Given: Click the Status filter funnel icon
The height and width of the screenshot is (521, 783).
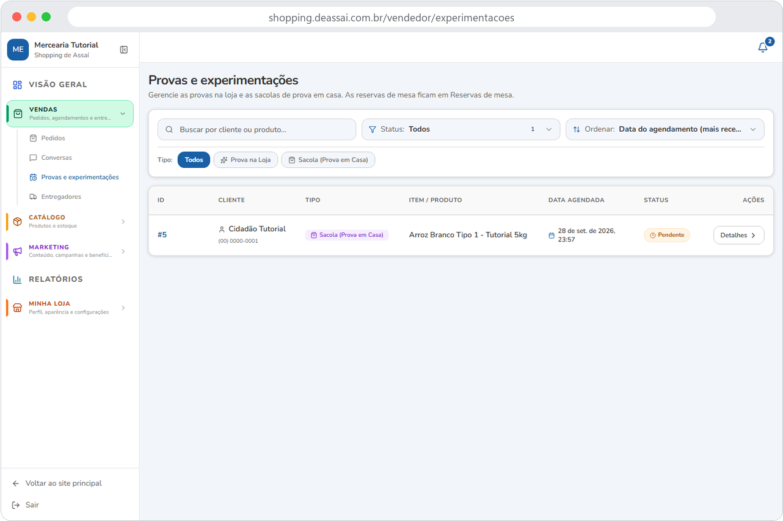Looking at the screenshot, I should tap(373, 129).
